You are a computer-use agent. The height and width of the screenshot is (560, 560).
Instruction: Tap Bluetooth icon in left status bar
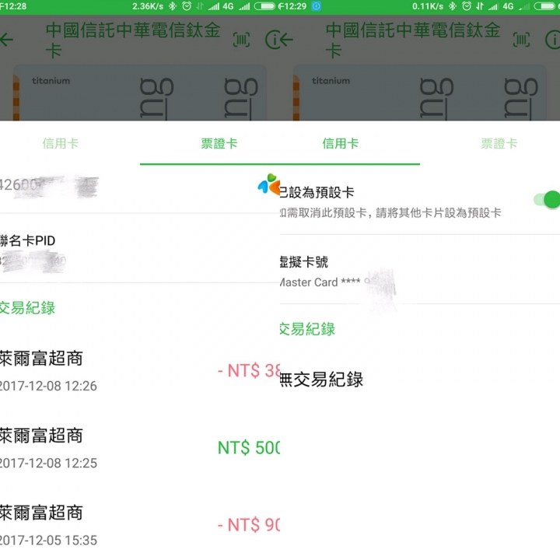173,6
